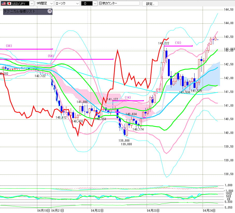Click the 141.080 price label
235x213 pixels.
pos(82,102)
